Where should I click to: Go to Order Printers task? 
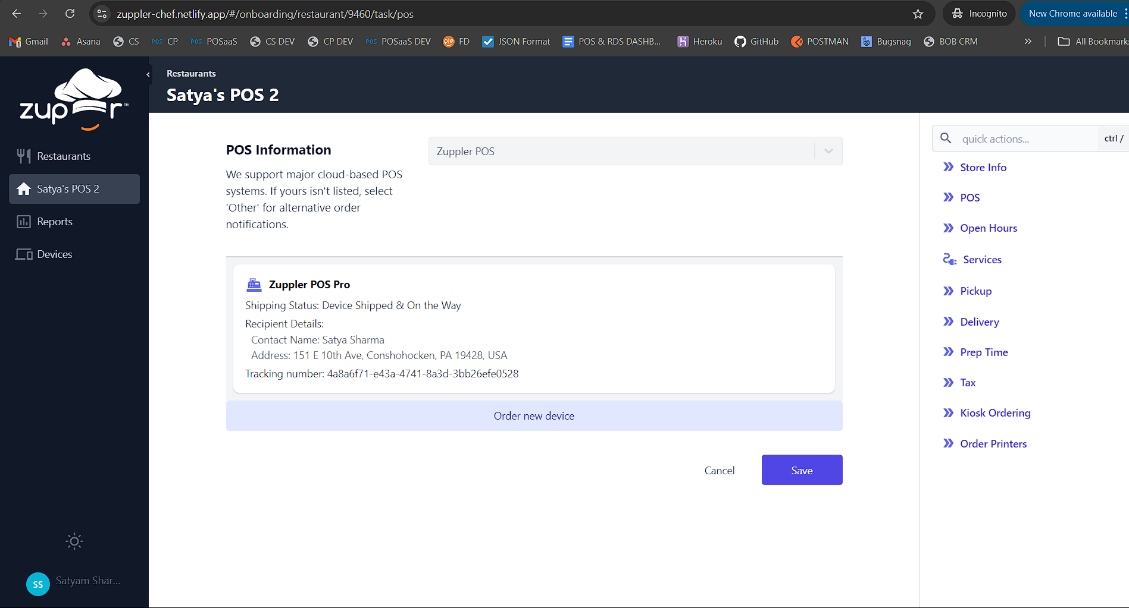(x=985, y=444)
